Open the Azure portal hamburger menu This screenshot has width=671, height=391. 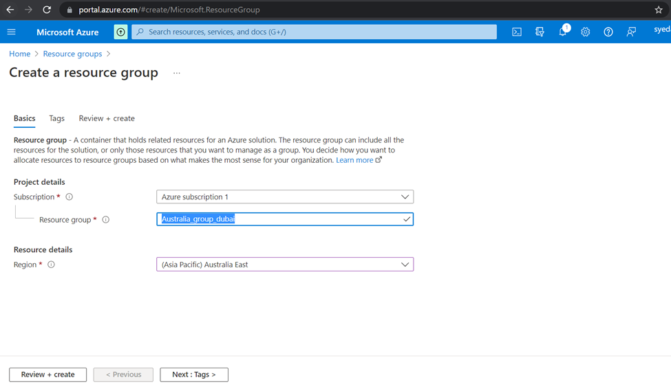point(11,32)
